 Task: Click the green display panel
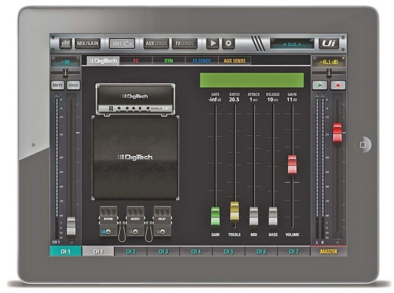pyautogui.click(x=252, y=80)
